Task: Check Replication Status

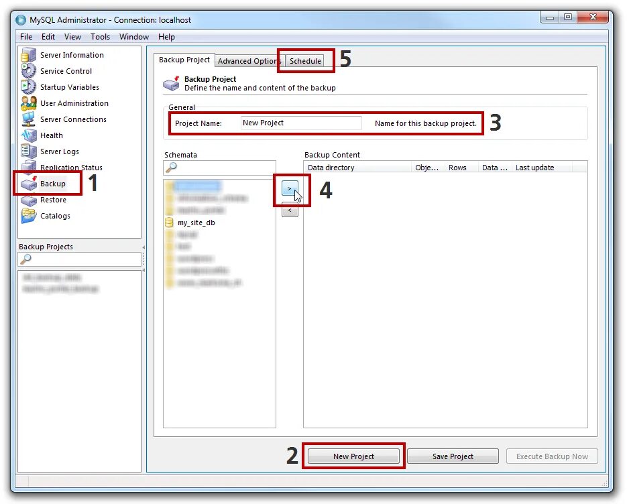Action: (74, 167)
